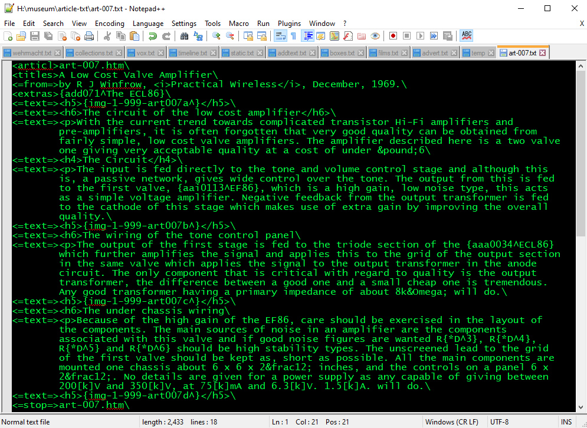
Task: Zoom in with the magnifier plus icon
Action: point(216,36)
